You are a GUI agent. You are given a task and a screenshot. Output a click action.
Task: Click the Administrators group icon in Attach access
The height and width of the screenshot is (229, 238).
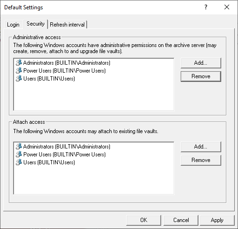pyautogui.click(x=19, y=147)
